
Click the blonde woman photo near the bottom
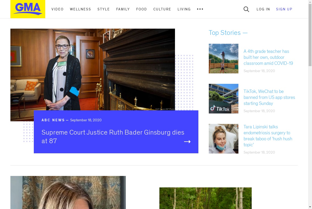68,192
